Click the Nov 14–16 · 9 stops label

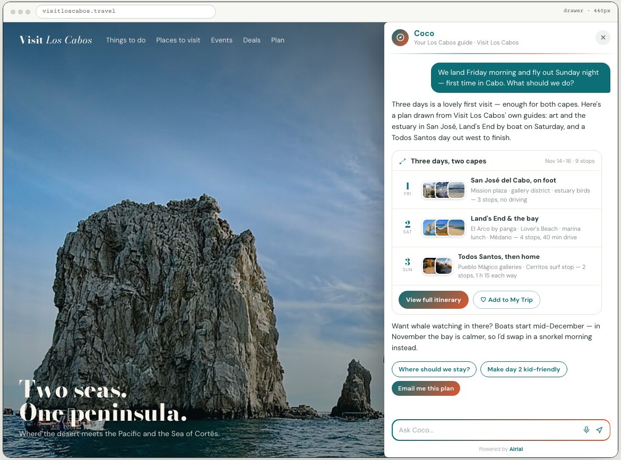coord(570,161)
